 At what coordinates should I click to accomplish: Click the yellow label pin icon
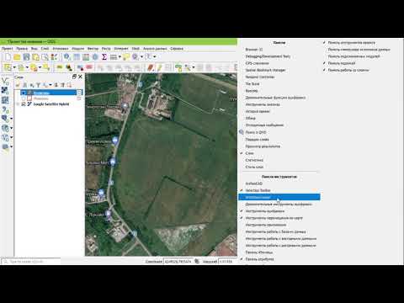(60, 67)
